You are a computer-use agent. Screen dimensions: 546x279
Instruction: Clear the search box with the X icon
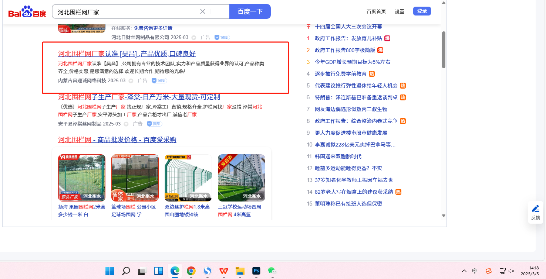203,11
